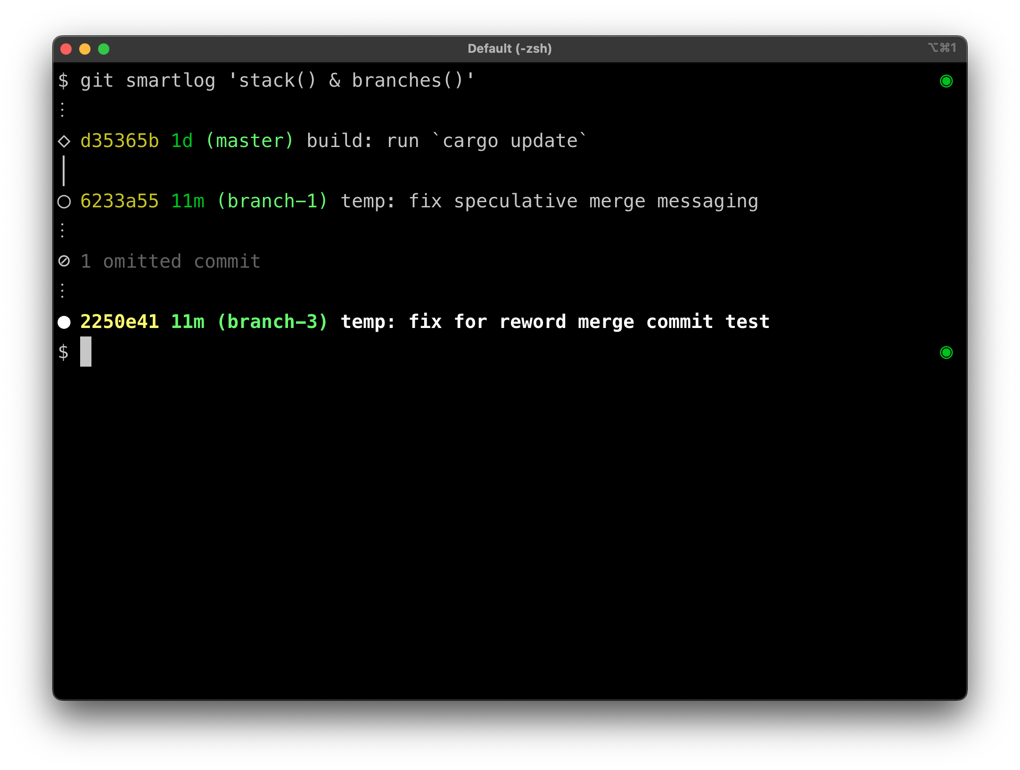Screen dimensions: 1020x770
Task: Click the '11m' age next to 2250e41
Action: click(x=188, y=322)
